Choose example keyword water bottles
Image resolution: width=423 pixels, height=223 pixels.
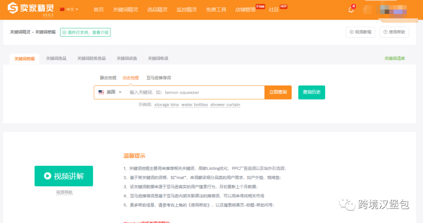pos(195,105)
